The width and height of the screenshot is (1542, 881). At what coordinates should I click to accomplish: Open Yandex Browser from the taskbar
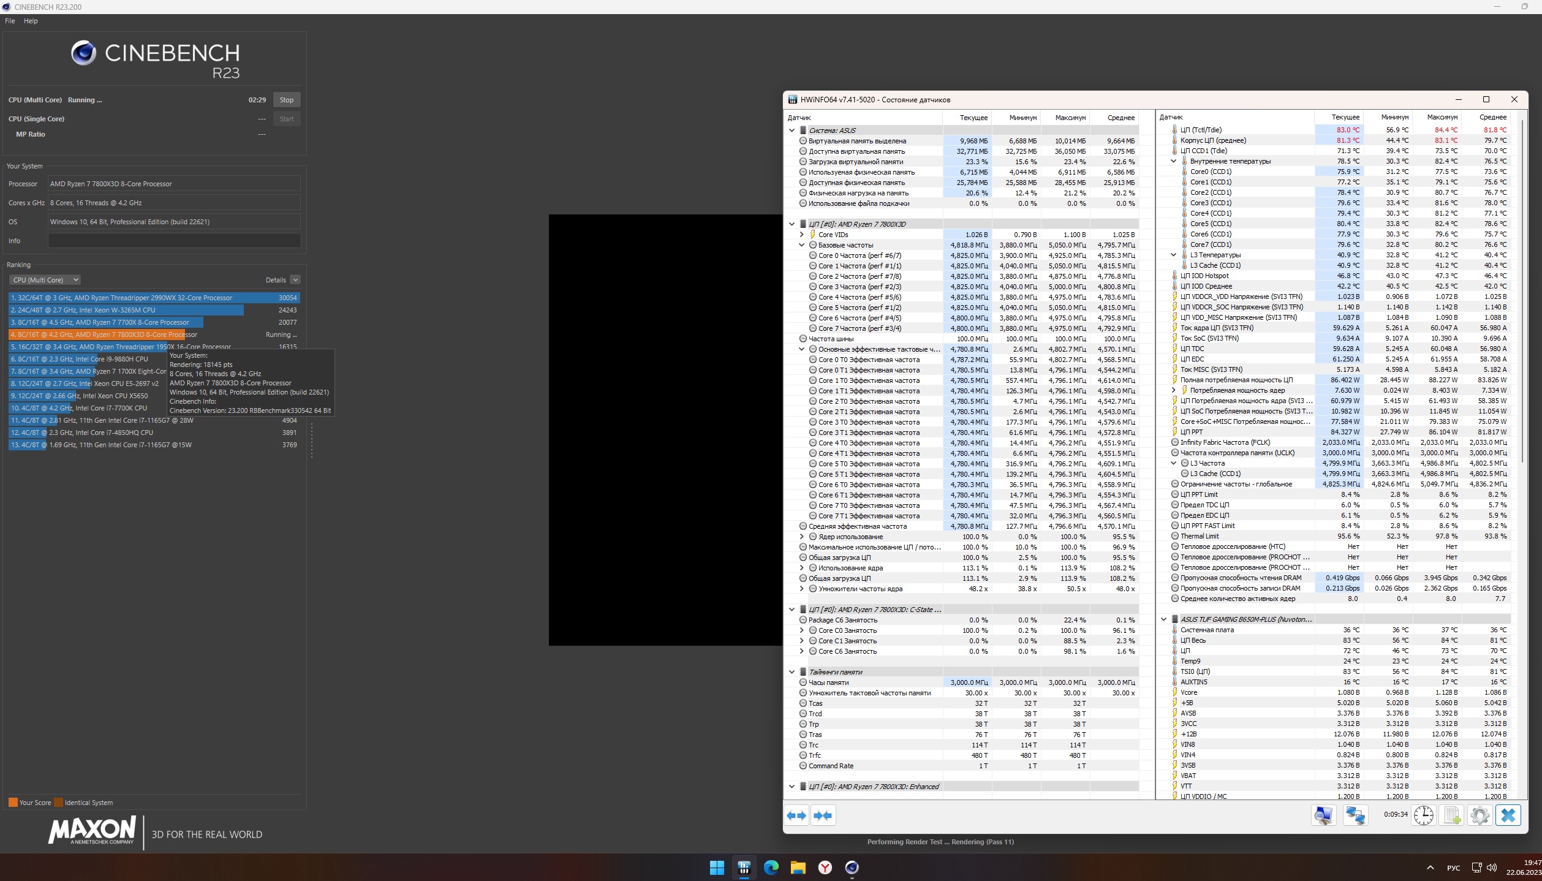(825, 868)
